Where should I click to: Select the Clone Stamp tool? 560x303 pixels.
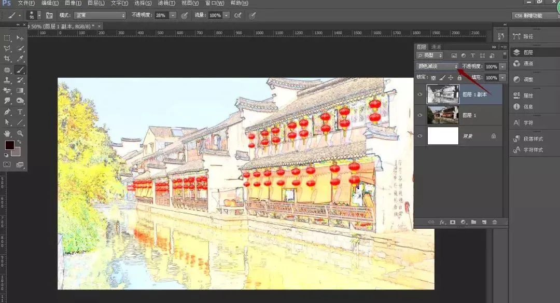7,80
